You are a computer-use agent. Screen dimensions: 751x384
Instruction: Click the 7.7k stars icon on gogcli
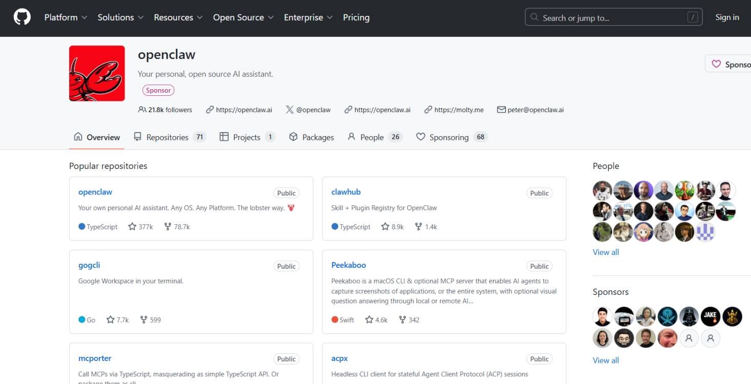coord(110,319)
